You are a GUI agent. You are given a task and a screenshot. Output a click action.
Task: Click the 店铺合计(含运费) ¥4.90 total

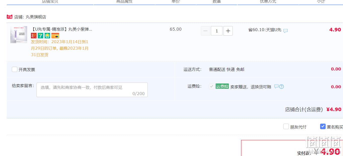click(313, 110)
